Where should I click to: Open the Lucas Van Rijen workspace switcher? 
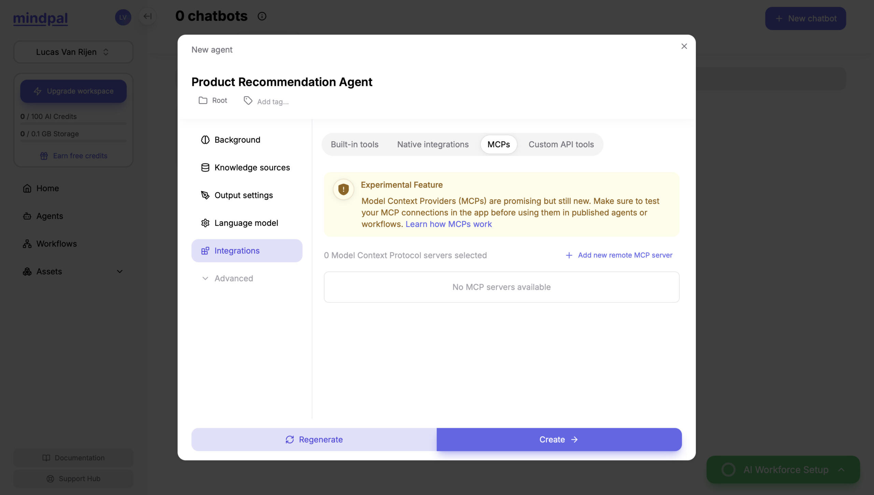(73, 52)
